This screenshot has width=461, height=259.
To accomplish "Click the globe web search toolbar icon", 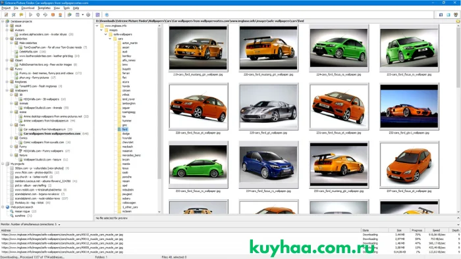I will point(69,14).
